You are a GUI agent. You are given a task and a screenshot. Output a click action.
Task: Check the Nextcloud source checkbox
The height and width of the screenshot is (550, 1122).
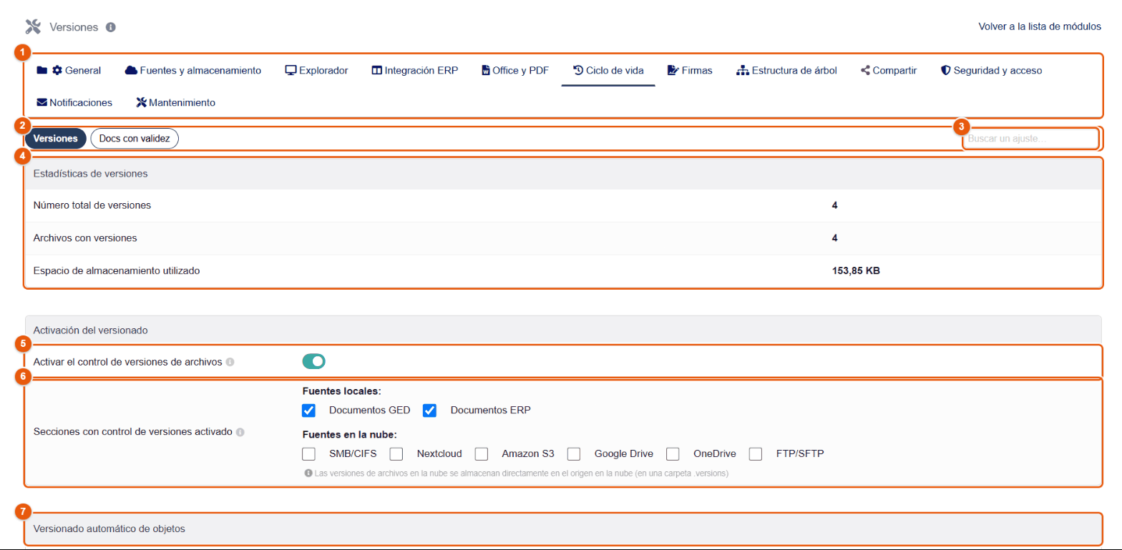point(396,453)
